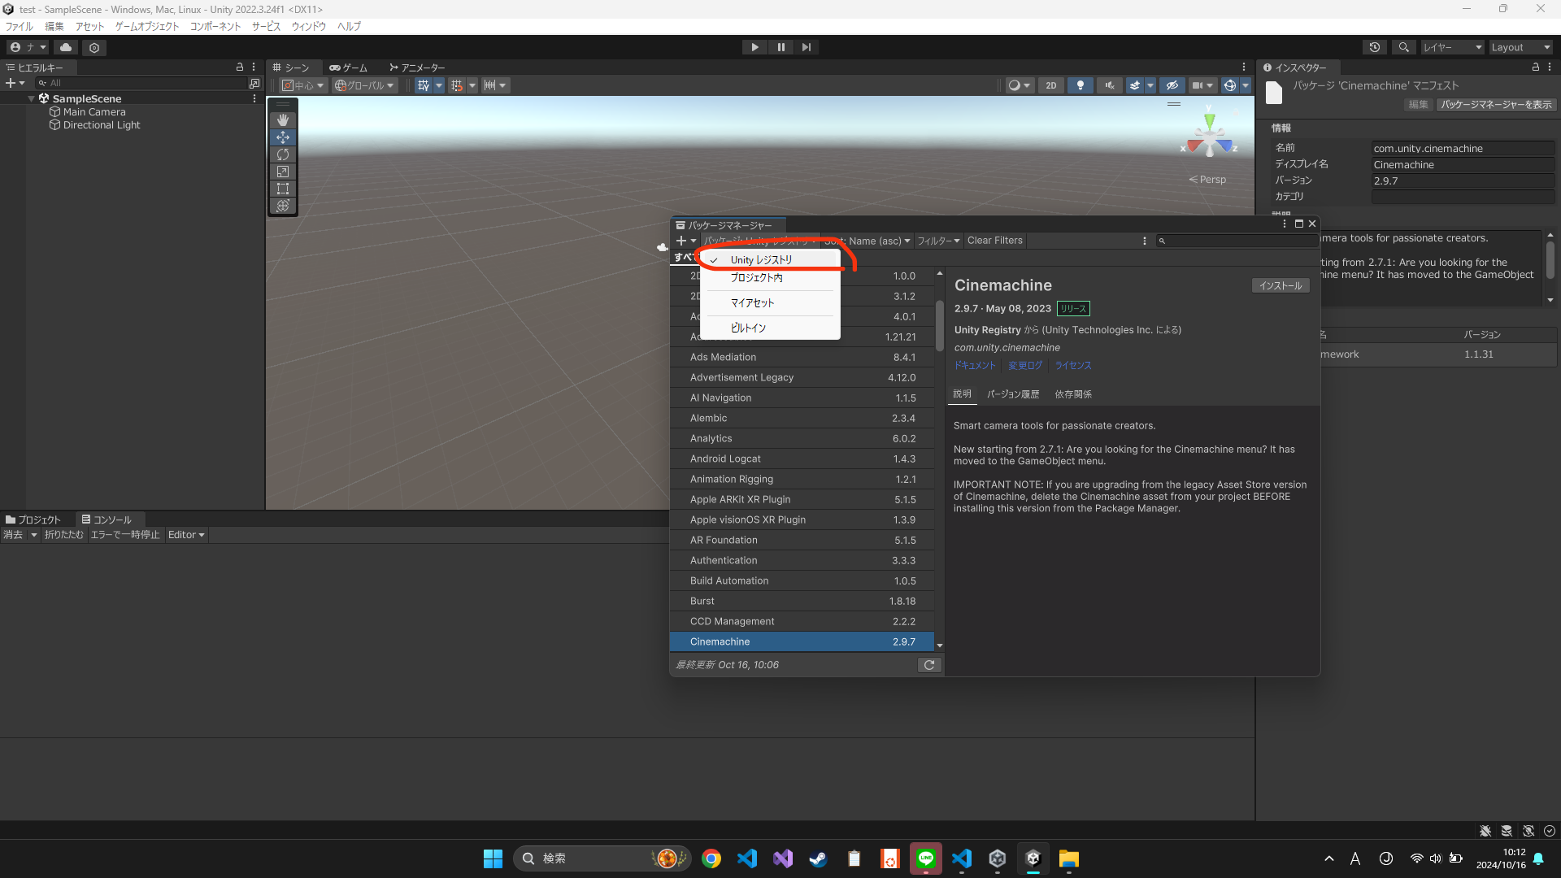
Task: Select the Rotate tool
Action: tap(283, 154)
